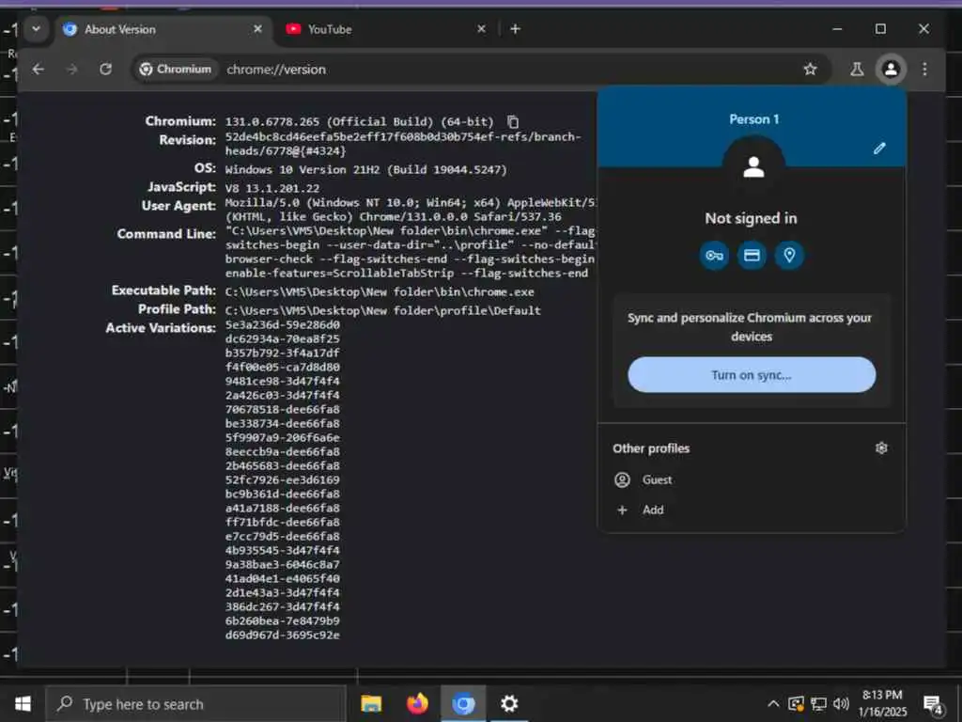
Task: Open payment methods card icon
Action: [x=752, y=256]
